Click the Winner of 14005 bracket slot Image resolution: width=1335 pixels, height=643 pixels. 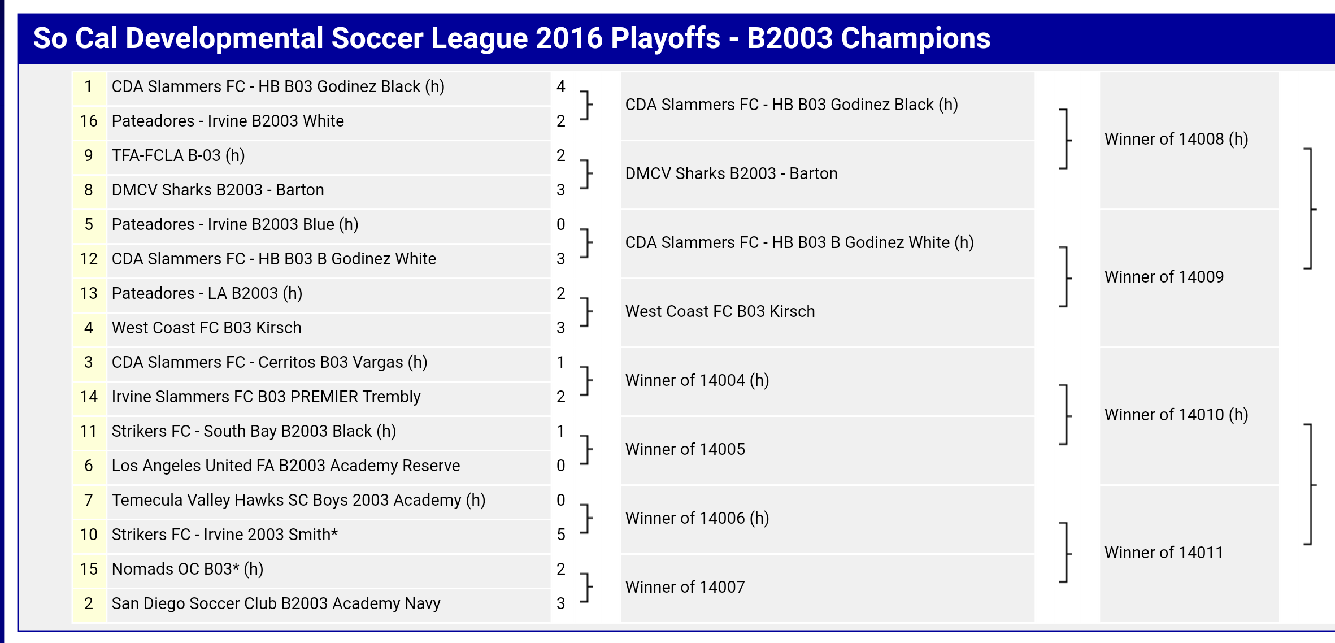click(x=685, y=449)
